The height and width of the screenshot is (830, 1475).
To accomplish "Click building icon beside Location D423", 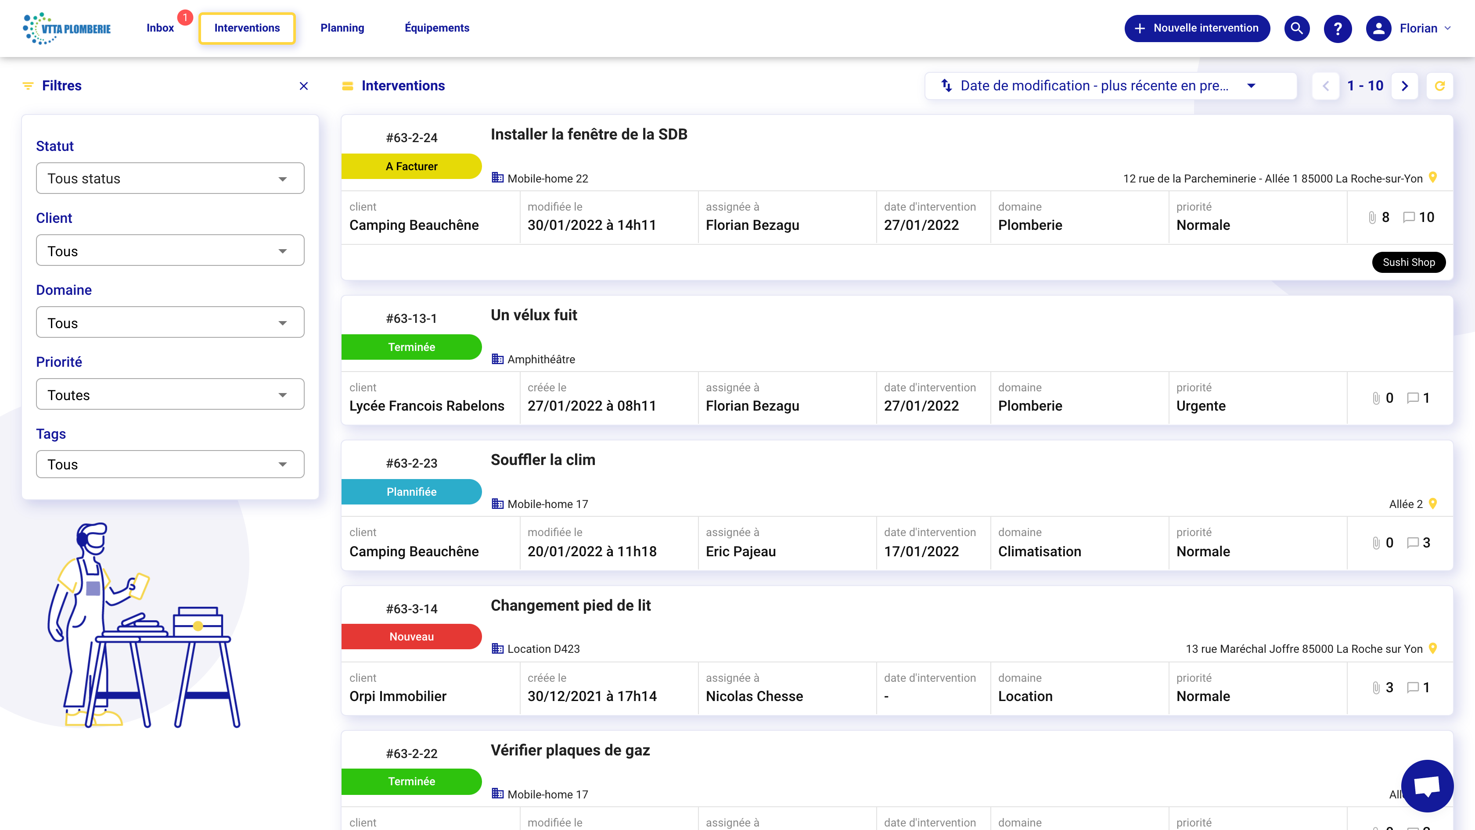I will click(x=497, y=648).
